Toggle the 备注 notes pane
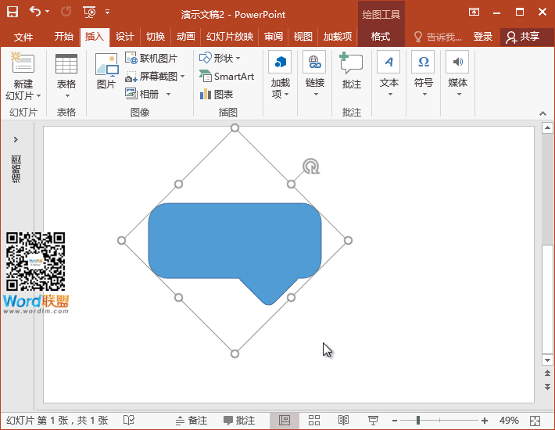This screenshot has height=430, width=555. 192,420
